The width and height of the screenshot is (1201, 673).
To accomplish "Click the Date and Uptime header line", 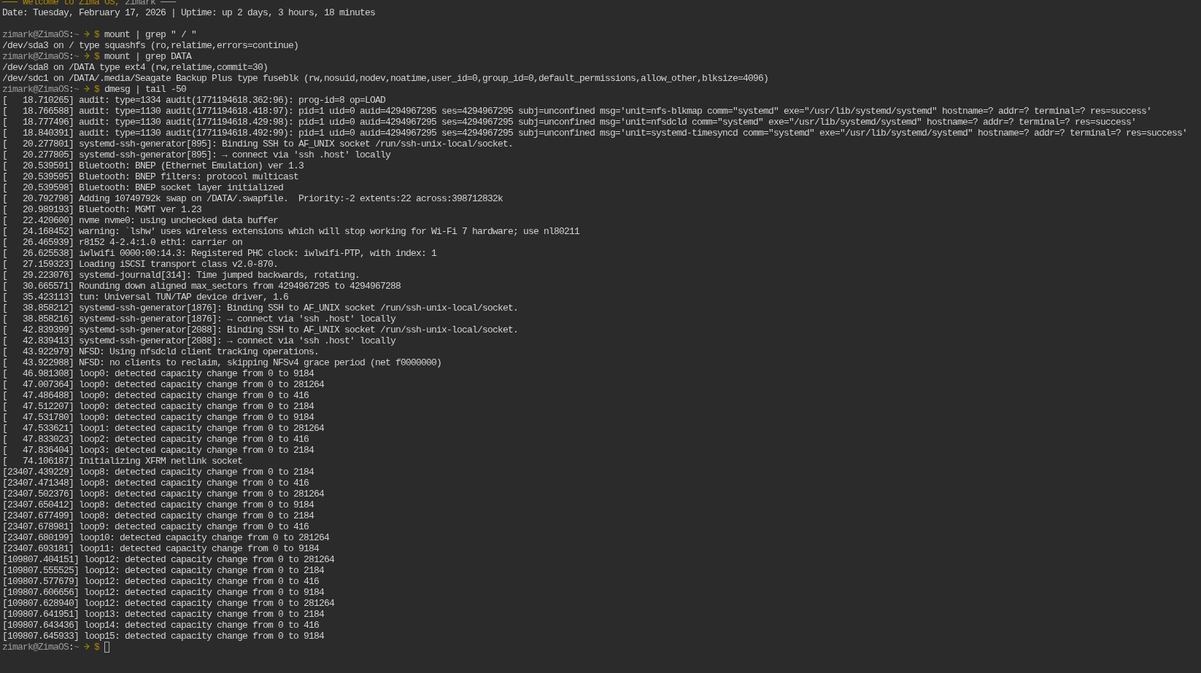I will point(188,12).
